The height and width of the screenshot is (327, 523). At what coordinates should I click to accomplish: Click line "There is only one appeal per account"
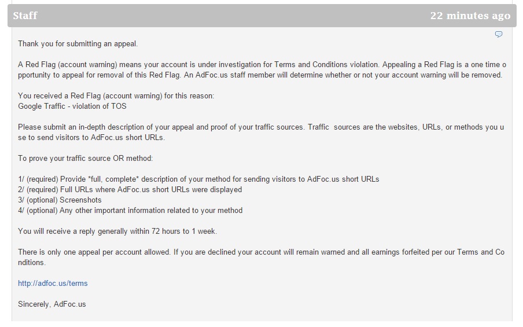261,252
